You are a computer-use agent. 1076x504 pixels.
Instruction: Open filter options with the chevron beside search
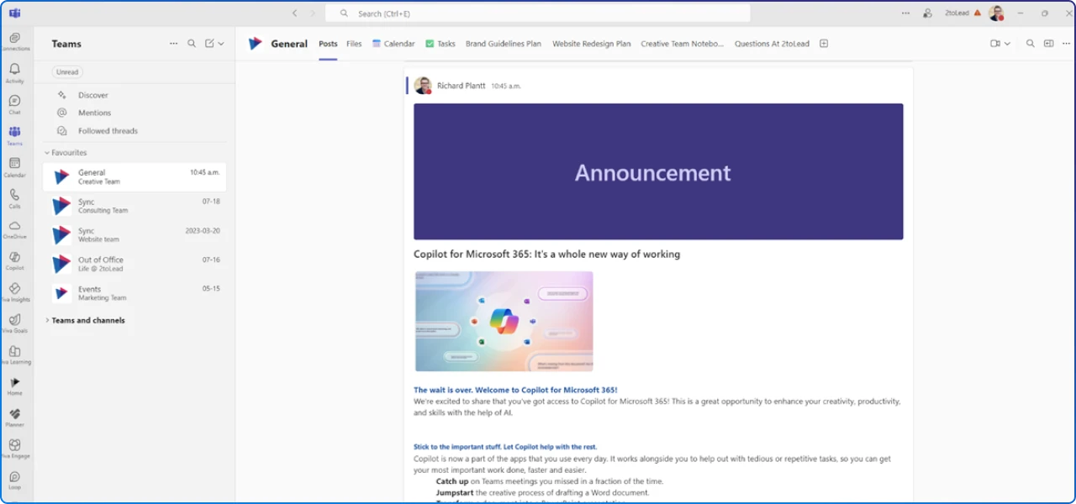coord(221,43)
